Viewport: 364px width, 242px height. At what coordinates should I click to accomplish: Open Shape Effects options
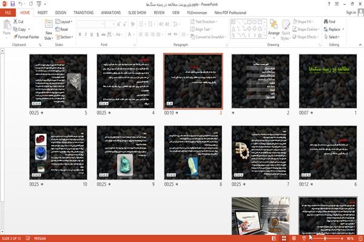[306, 37]
